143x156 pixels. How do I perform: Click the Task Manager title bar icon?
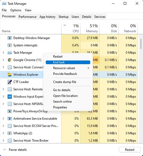(4, 4)
